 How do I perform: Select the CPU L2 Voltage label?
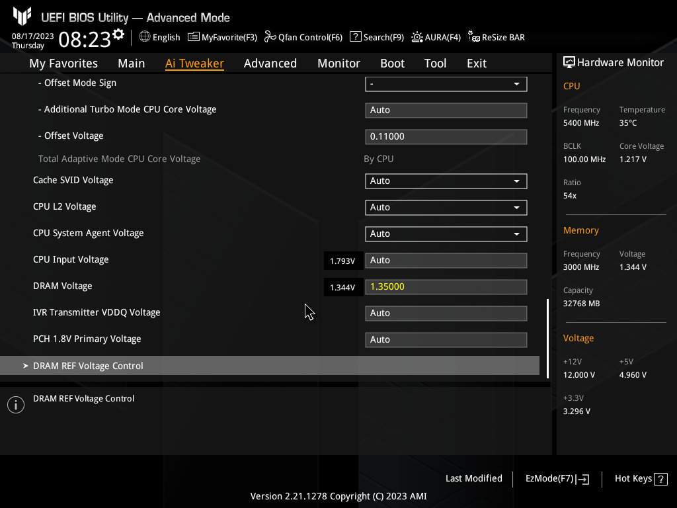point(64,206)
